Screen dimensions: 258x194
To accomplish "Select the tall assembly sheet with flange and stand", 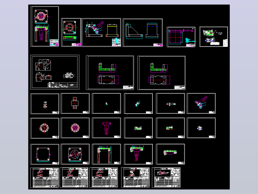I will point(45,26).
